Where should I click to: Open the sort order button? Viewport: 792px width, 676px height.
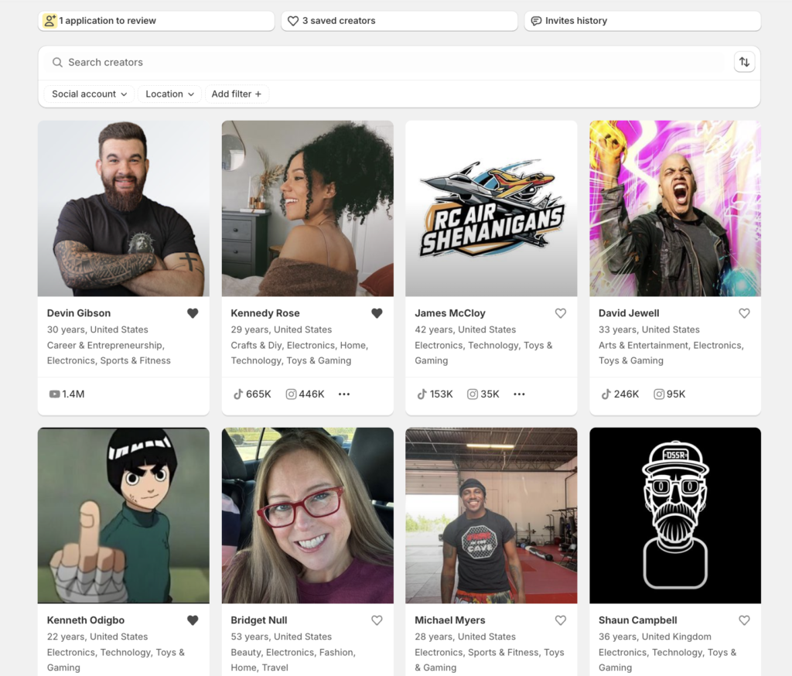click(744, 62)
